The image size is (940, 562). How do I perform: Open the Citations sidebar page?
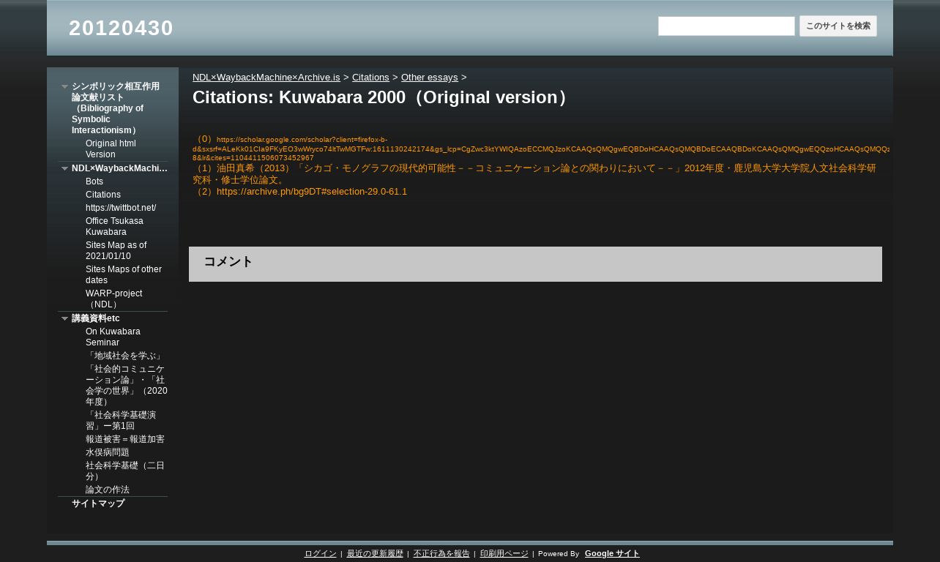(103, 195)
